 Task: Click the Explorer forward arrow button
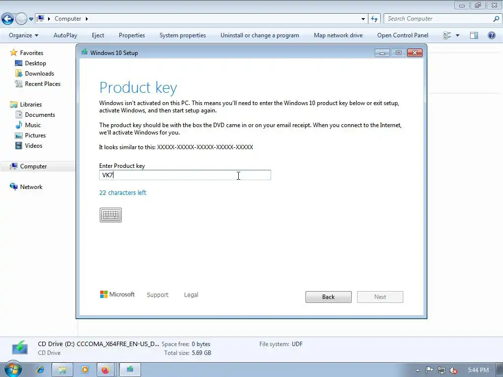[x=21, y=19]
